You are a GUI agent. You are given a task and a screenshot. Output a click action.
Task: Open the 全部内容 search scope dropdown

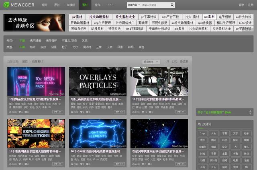(x=134, y=5)
